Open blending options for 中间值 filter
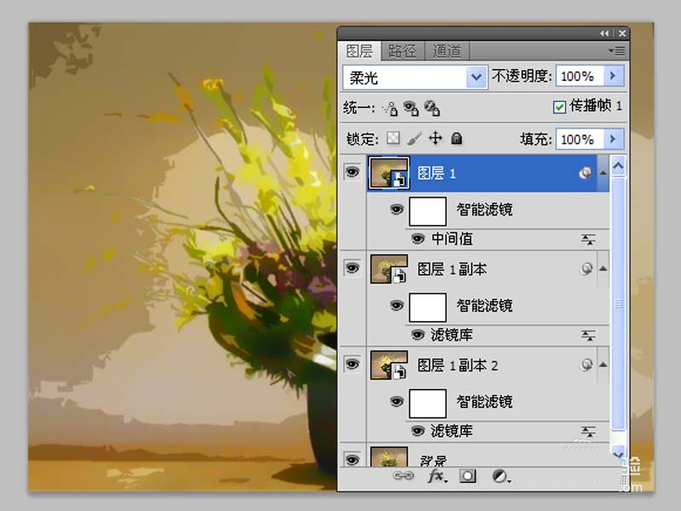Image resolution: width=681 pixels, height=511 pixels. click(x=587, y=239)
